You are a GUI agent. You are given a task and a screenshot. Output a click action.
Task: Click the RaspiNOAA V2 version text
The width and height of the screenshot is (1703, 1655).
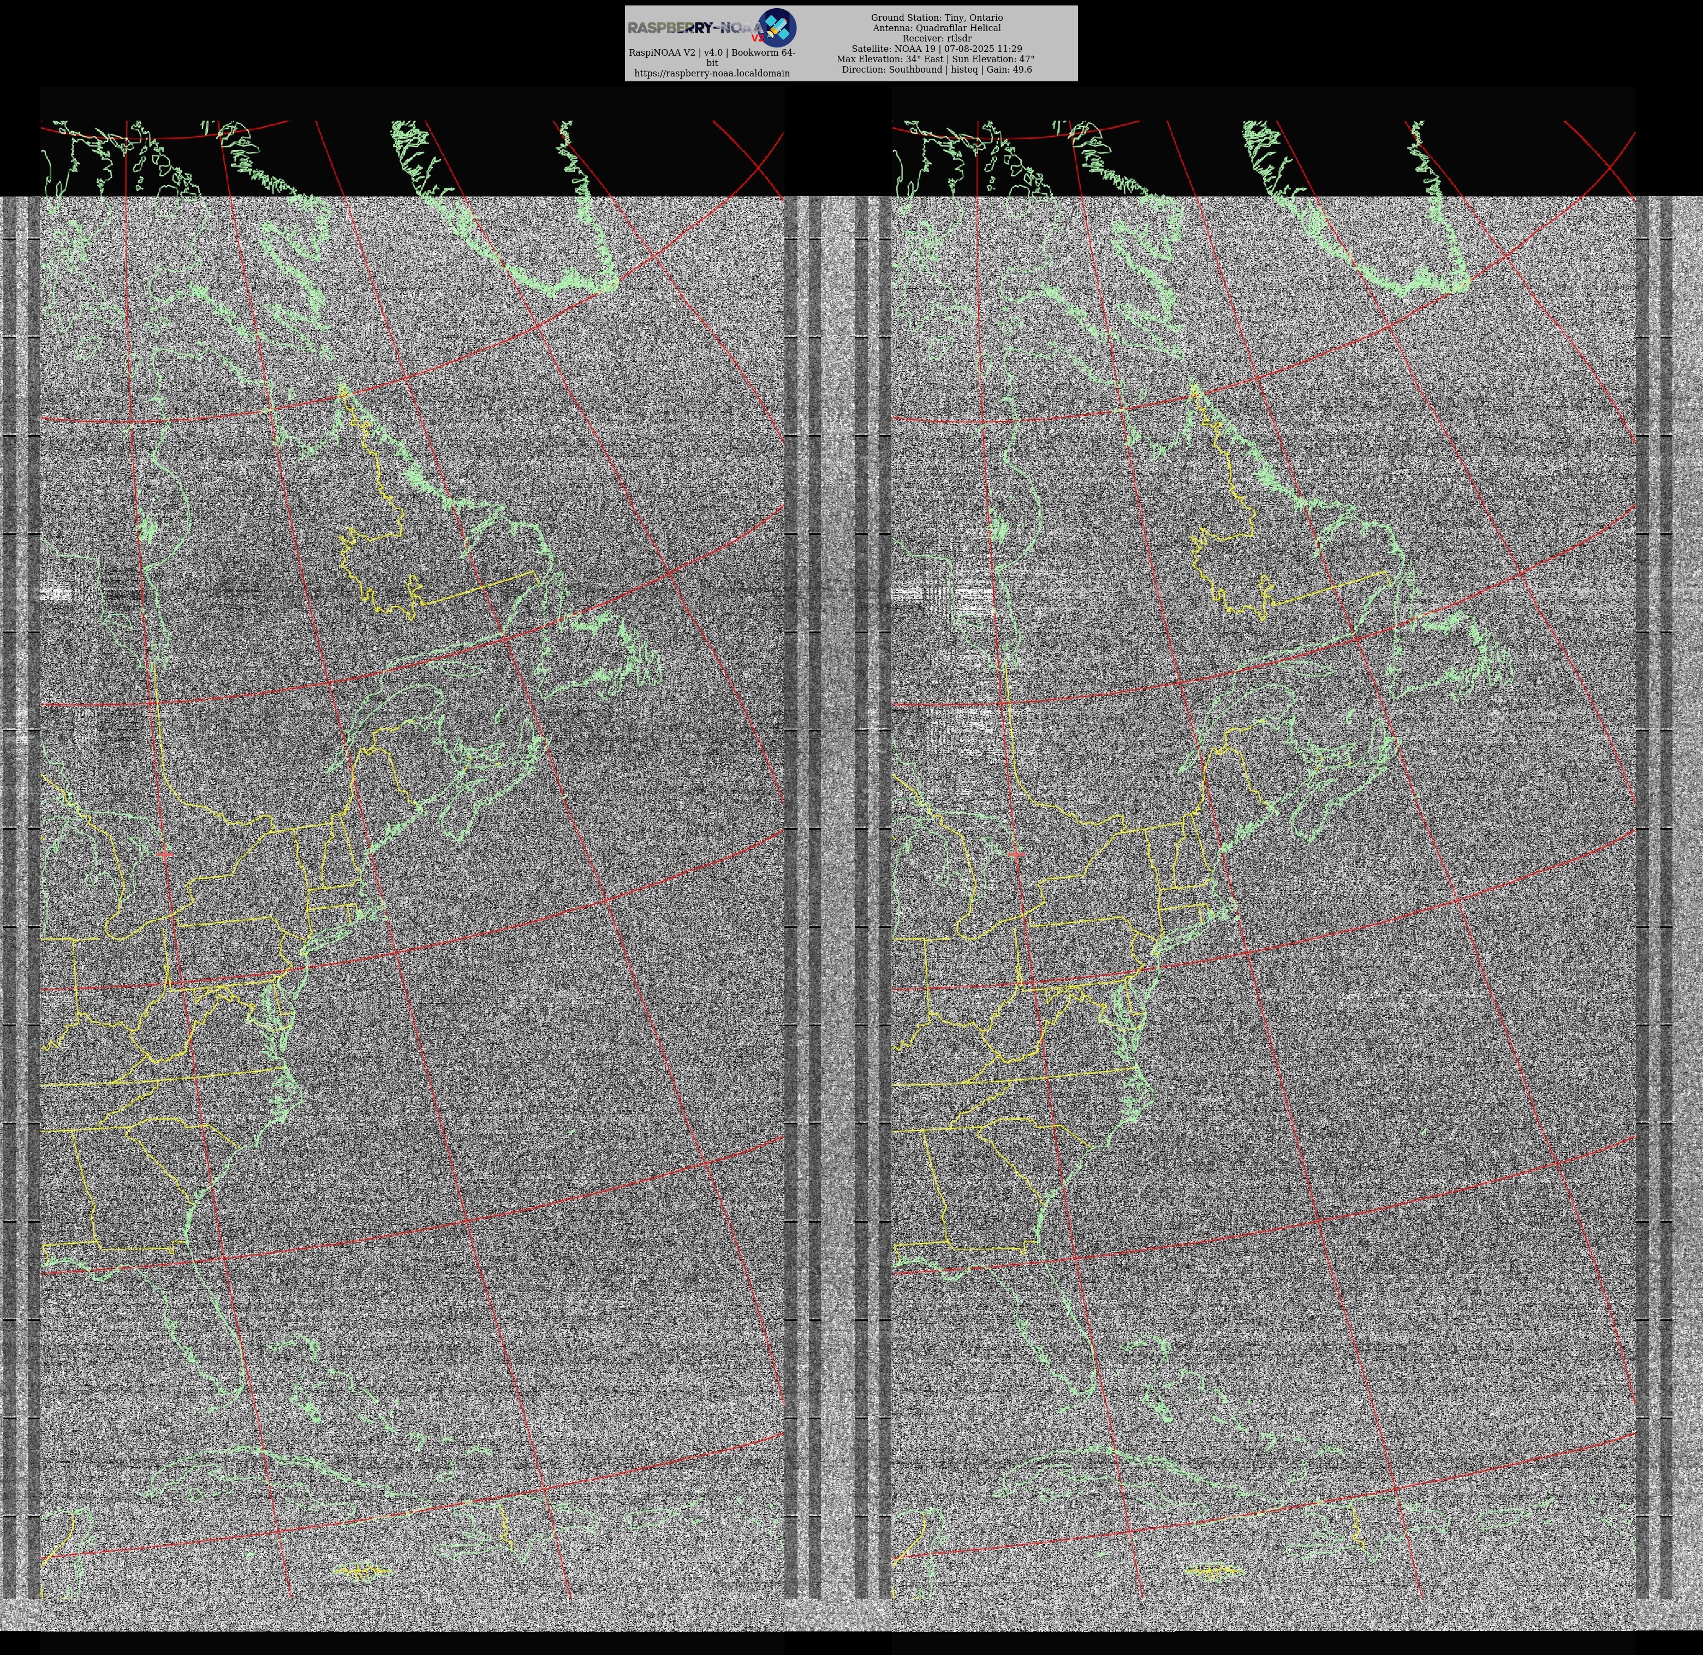click(x=711, y=53)
